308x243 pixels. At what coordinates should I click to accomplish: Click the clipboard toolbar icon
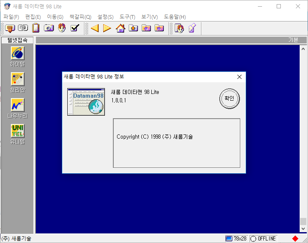[36, 28]
